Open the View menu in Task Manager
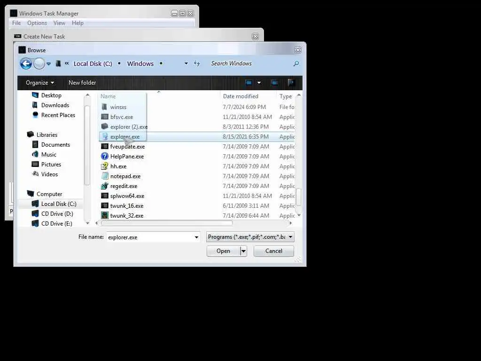Image resolution: width=481 pixels, height=361 pixels. 59,23
